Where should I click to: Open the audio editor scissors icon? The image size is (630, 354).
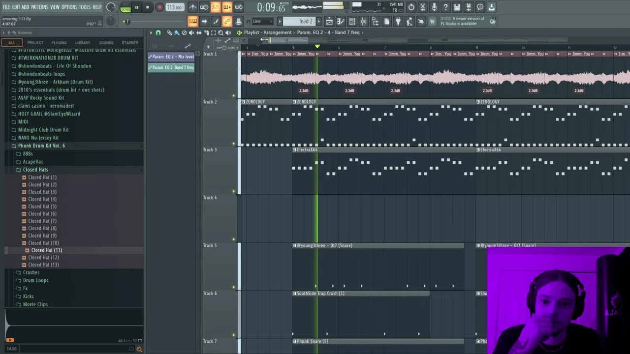[423, 7]
